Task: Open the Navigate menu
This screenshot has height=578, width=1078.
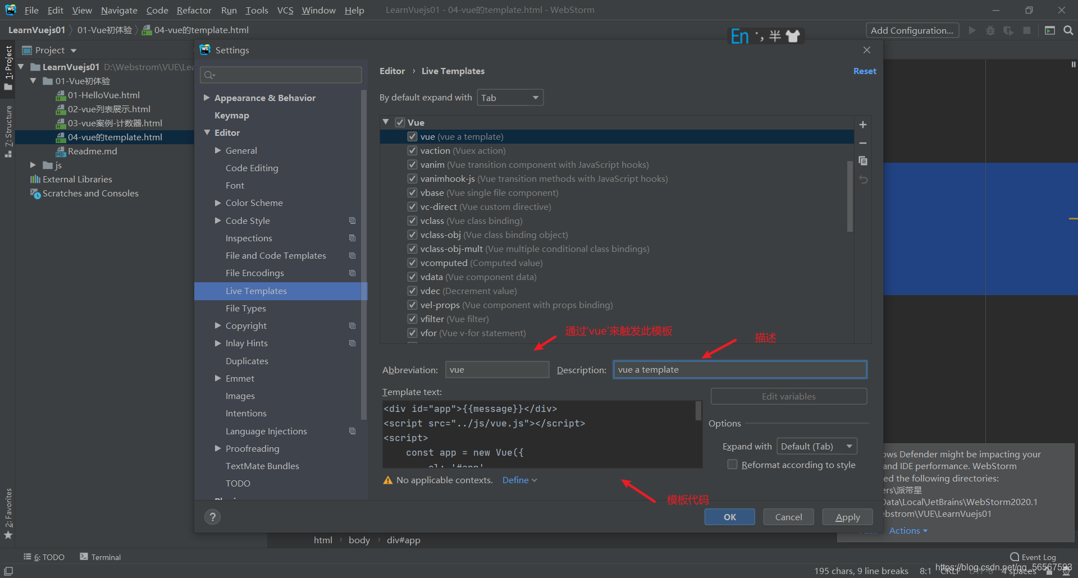Action: coord(119,10)
